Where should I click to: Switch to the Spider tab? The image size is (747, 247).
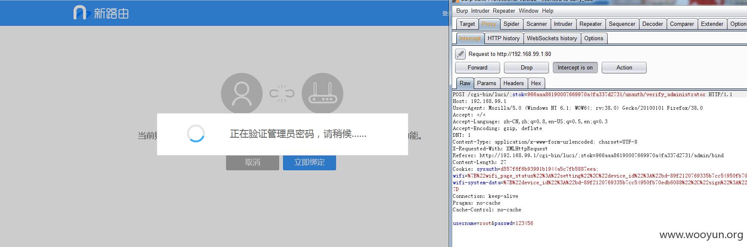(x=512, y=24)
